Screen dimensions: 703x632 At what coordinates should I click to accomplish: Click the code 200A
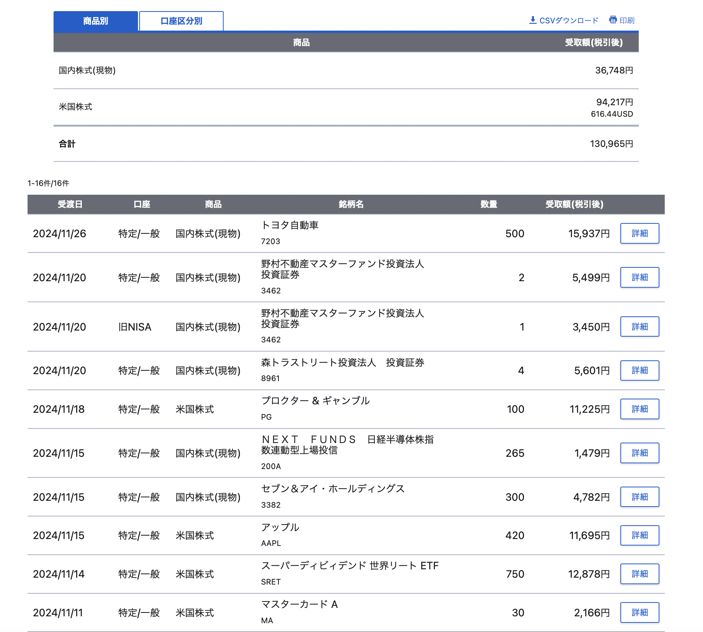(271, 466)
